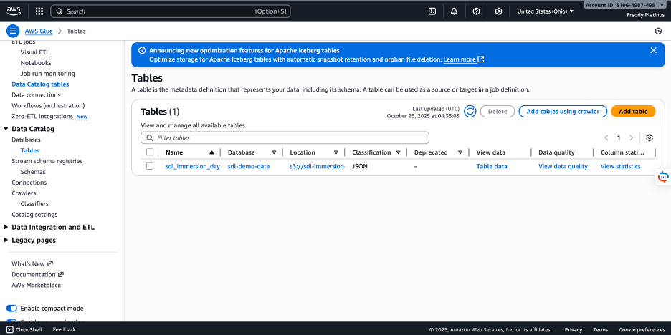Sort by Location column arrow

[336, 152]
